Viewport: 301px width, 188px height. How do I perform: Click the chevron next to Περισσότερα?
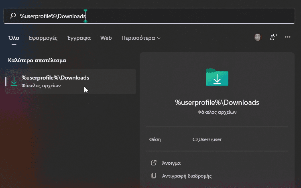[x=159, y=38]
